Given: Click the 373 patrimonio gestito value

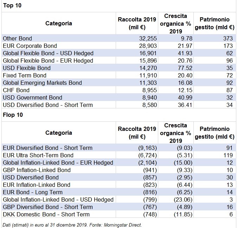Looking at the screenshot, I should click(228, 38).
